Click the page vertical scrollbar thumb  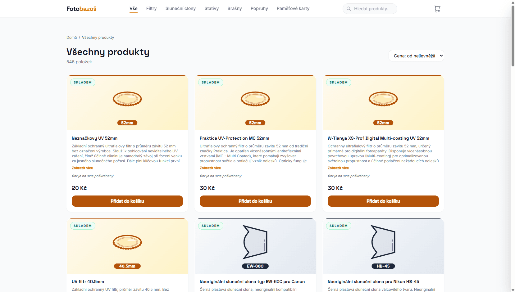pyautogui.click(x=513, y=36)
